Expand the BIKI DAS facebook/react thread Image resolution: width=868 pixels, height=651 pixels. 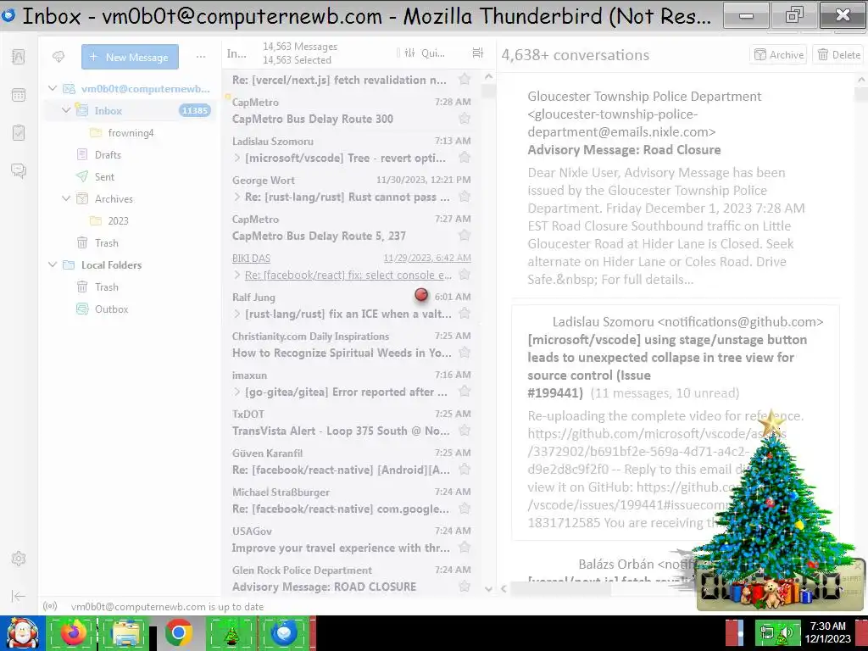[x=237, y=275]
